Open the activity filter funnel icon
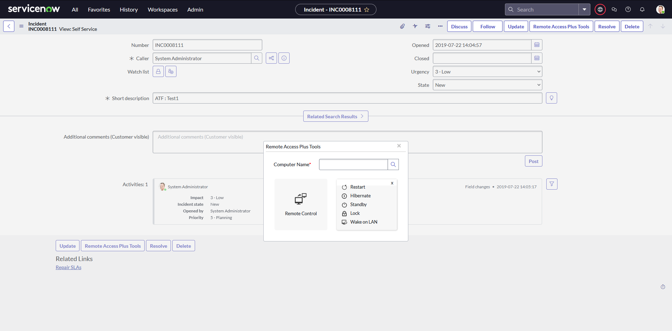Image resolution: width=672 pixels, height=331 pixels. (552, 184)
